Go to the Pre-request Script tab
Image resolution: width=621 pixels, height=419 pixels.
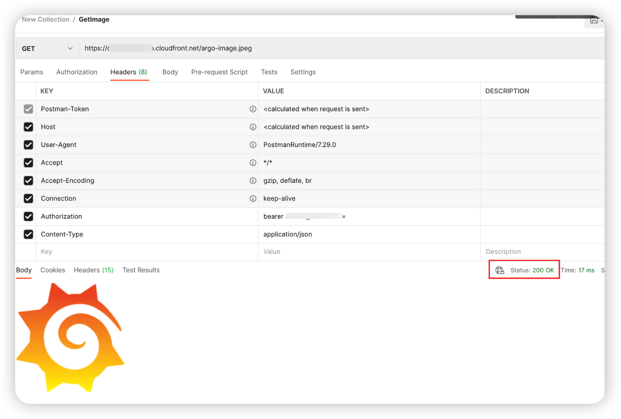[219, 72]
